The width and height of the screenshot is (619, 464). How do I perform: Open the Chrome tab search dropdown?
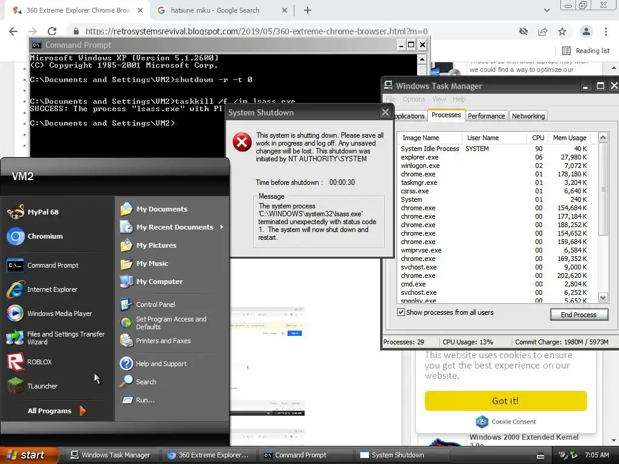[x=546, y=10]
